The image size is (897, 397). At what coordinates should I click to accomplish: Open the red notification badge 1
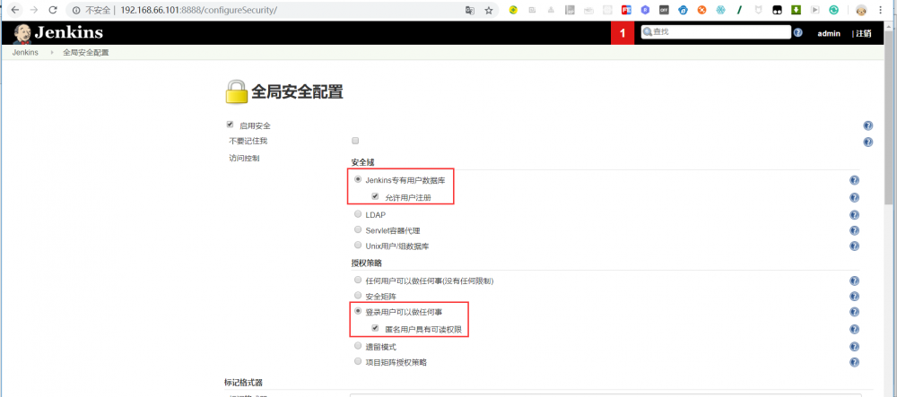[623, 33]
